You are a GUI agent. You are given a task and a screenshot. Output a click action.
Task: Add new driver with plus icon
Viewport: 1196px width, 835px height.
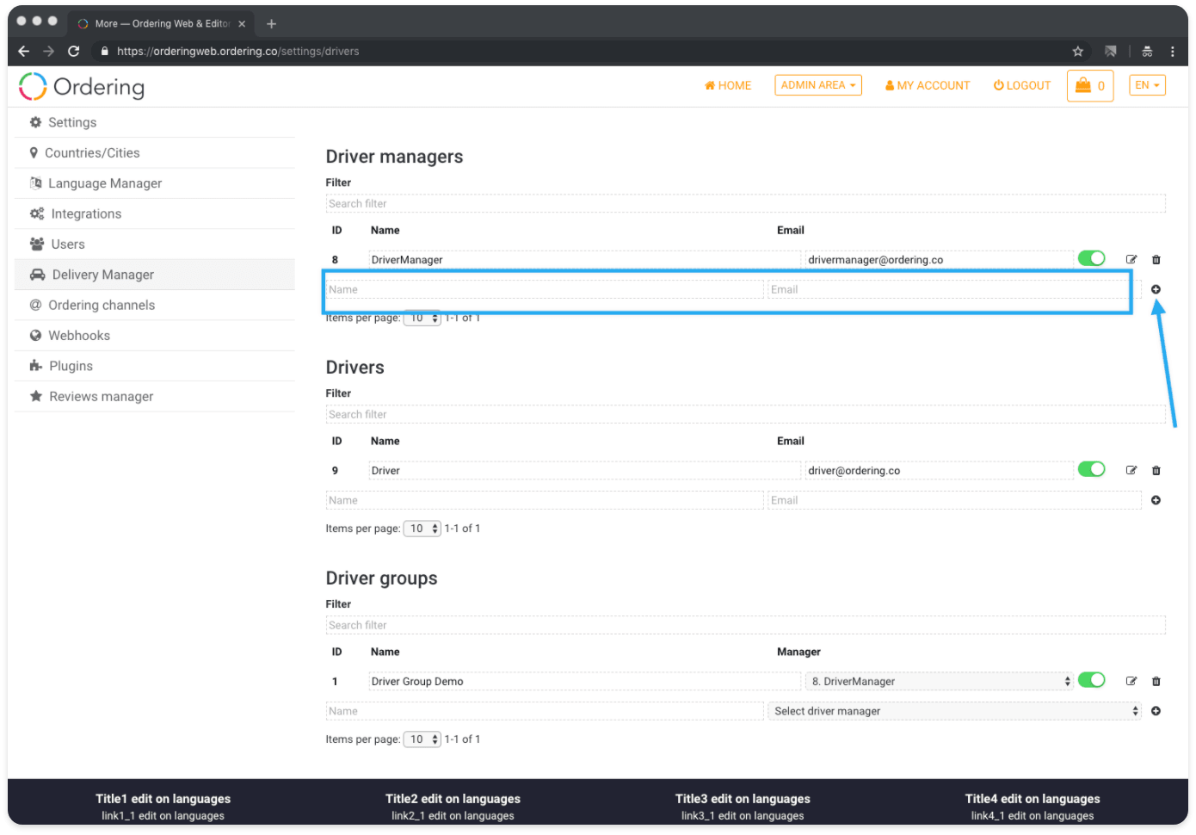tap(1156, 500)
